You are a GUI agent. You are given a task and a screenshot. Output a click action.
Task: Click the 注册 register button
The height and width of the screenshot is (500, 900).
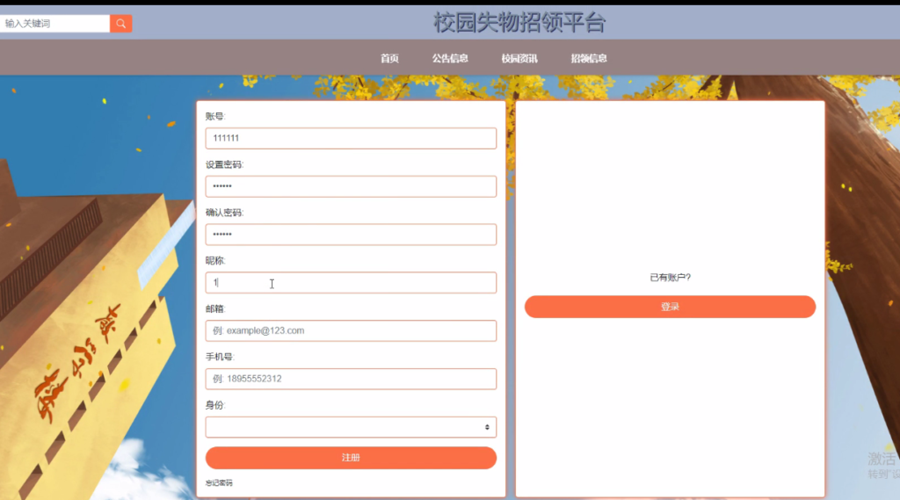tap(351, 458)
